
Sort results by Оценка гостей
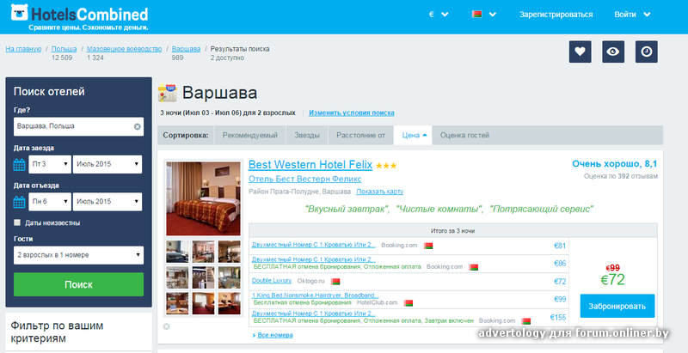[464, 136]
